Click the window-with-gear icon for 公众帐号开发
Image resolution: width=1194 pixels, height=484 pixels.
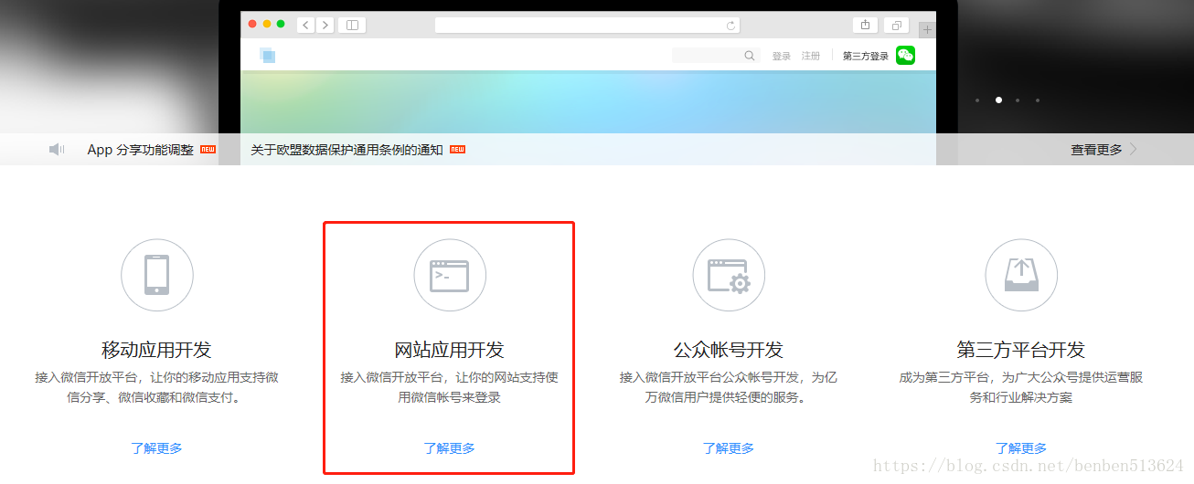click(x=729, y=276)
